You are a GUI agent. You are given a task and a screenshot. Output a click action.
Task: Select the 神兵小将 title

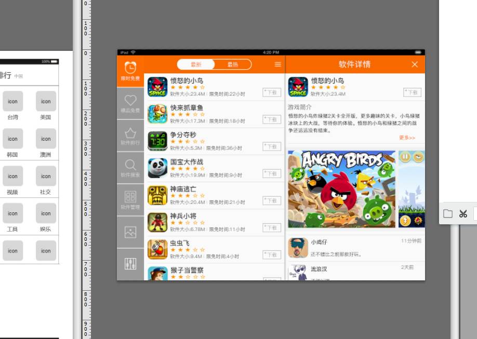pos(183,216)
